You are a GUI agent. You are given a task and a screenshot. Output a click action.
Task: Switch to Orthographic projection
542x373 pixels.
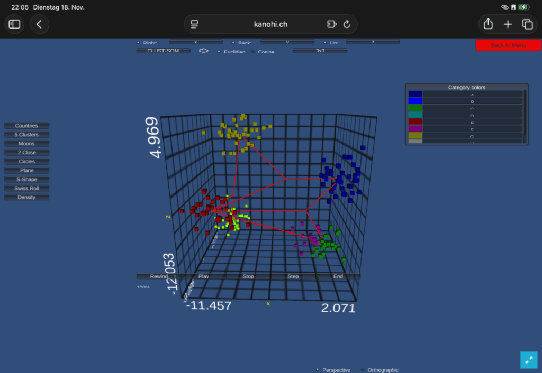[363, 370]
